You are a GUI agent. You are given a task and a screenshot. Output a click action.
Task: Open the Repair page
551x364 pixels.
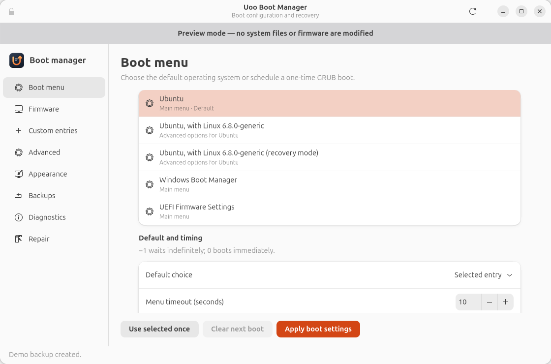(x=54, y=239)
